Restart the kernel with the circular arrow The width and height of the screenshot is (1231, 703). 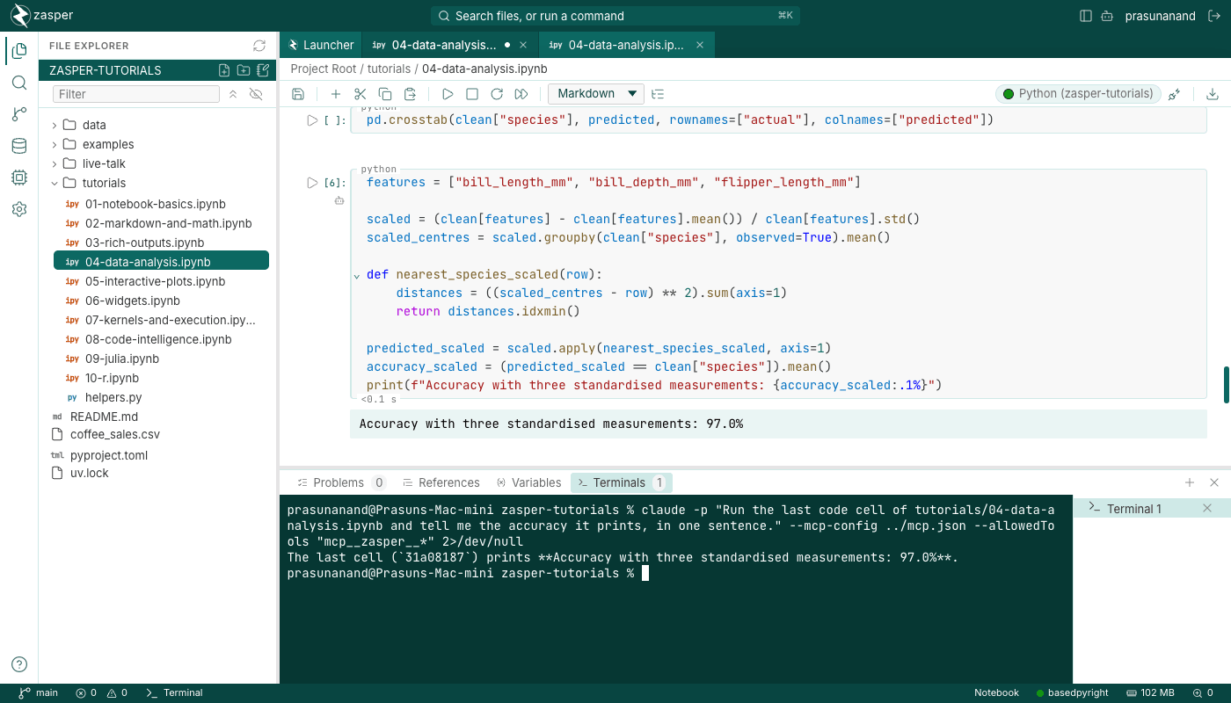click(497, 94)
